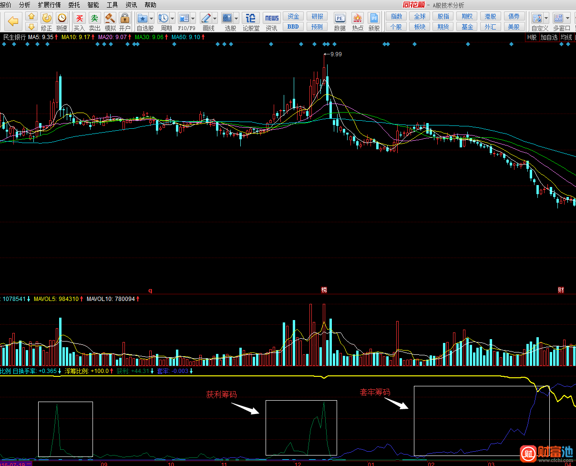Click the 9.99 high price label
The height and width of the screenshot is (466, 576).
point(336,54)
